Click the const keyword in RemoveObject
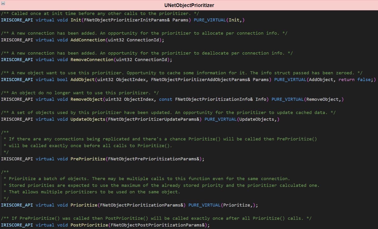Screen dimensions: 378x229 pyautogui.click(x=165, y=99)
